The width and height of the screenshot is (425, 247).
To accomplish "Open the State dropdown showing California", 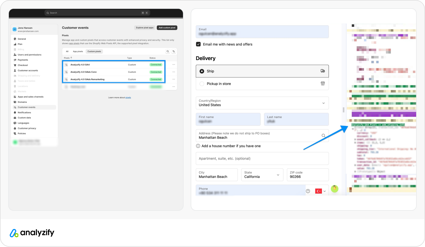I will [x=262, y=175].
